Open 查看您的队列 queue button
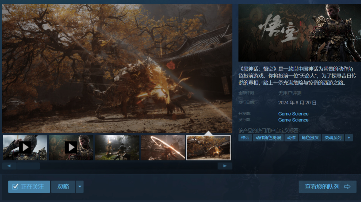Viewport: 361px width, 202px height. click(327, 187)
